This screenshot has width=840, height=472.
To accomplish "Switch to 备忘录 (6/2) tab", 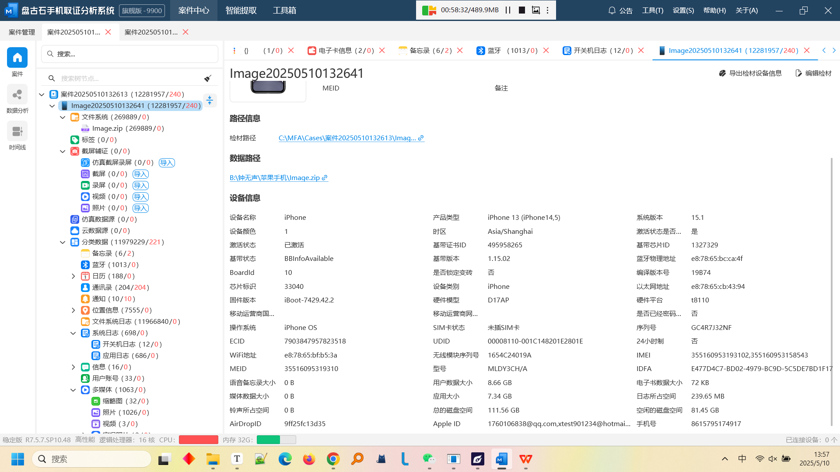I will pos(425,51).
